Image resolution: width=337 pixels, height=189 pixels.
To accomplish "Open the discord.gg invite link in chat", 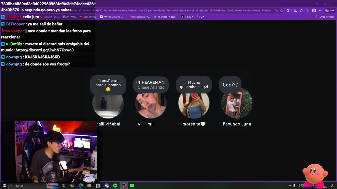I will [44, 50].
